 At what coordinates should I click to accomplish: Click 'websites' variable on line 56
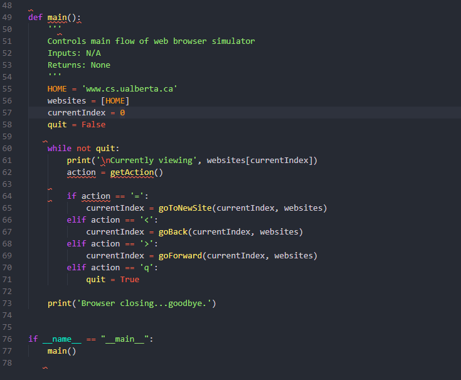[66, 101]
